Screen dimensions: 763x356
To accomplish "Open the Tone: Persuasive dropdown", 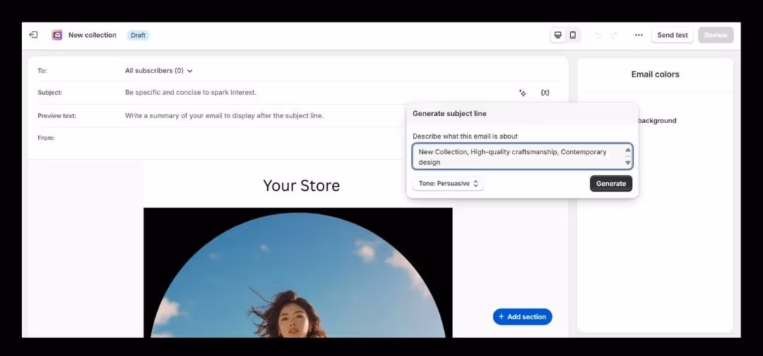I will pyautogui.click(x=448, y=184).
